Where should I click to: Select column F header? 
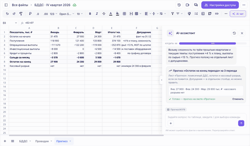click(x=137, y=28)
